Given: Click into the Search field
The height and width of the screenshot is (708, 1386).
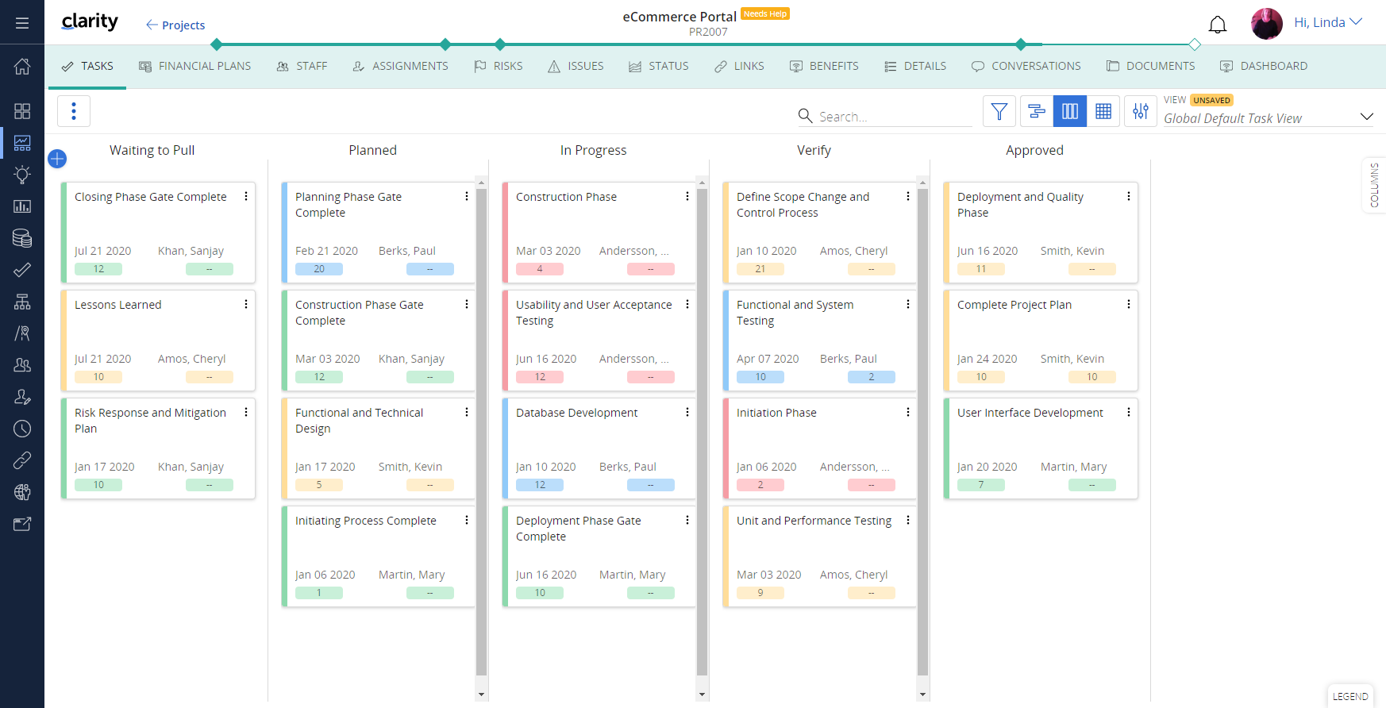Looking at the screenshot, I should tap(893, 117).
